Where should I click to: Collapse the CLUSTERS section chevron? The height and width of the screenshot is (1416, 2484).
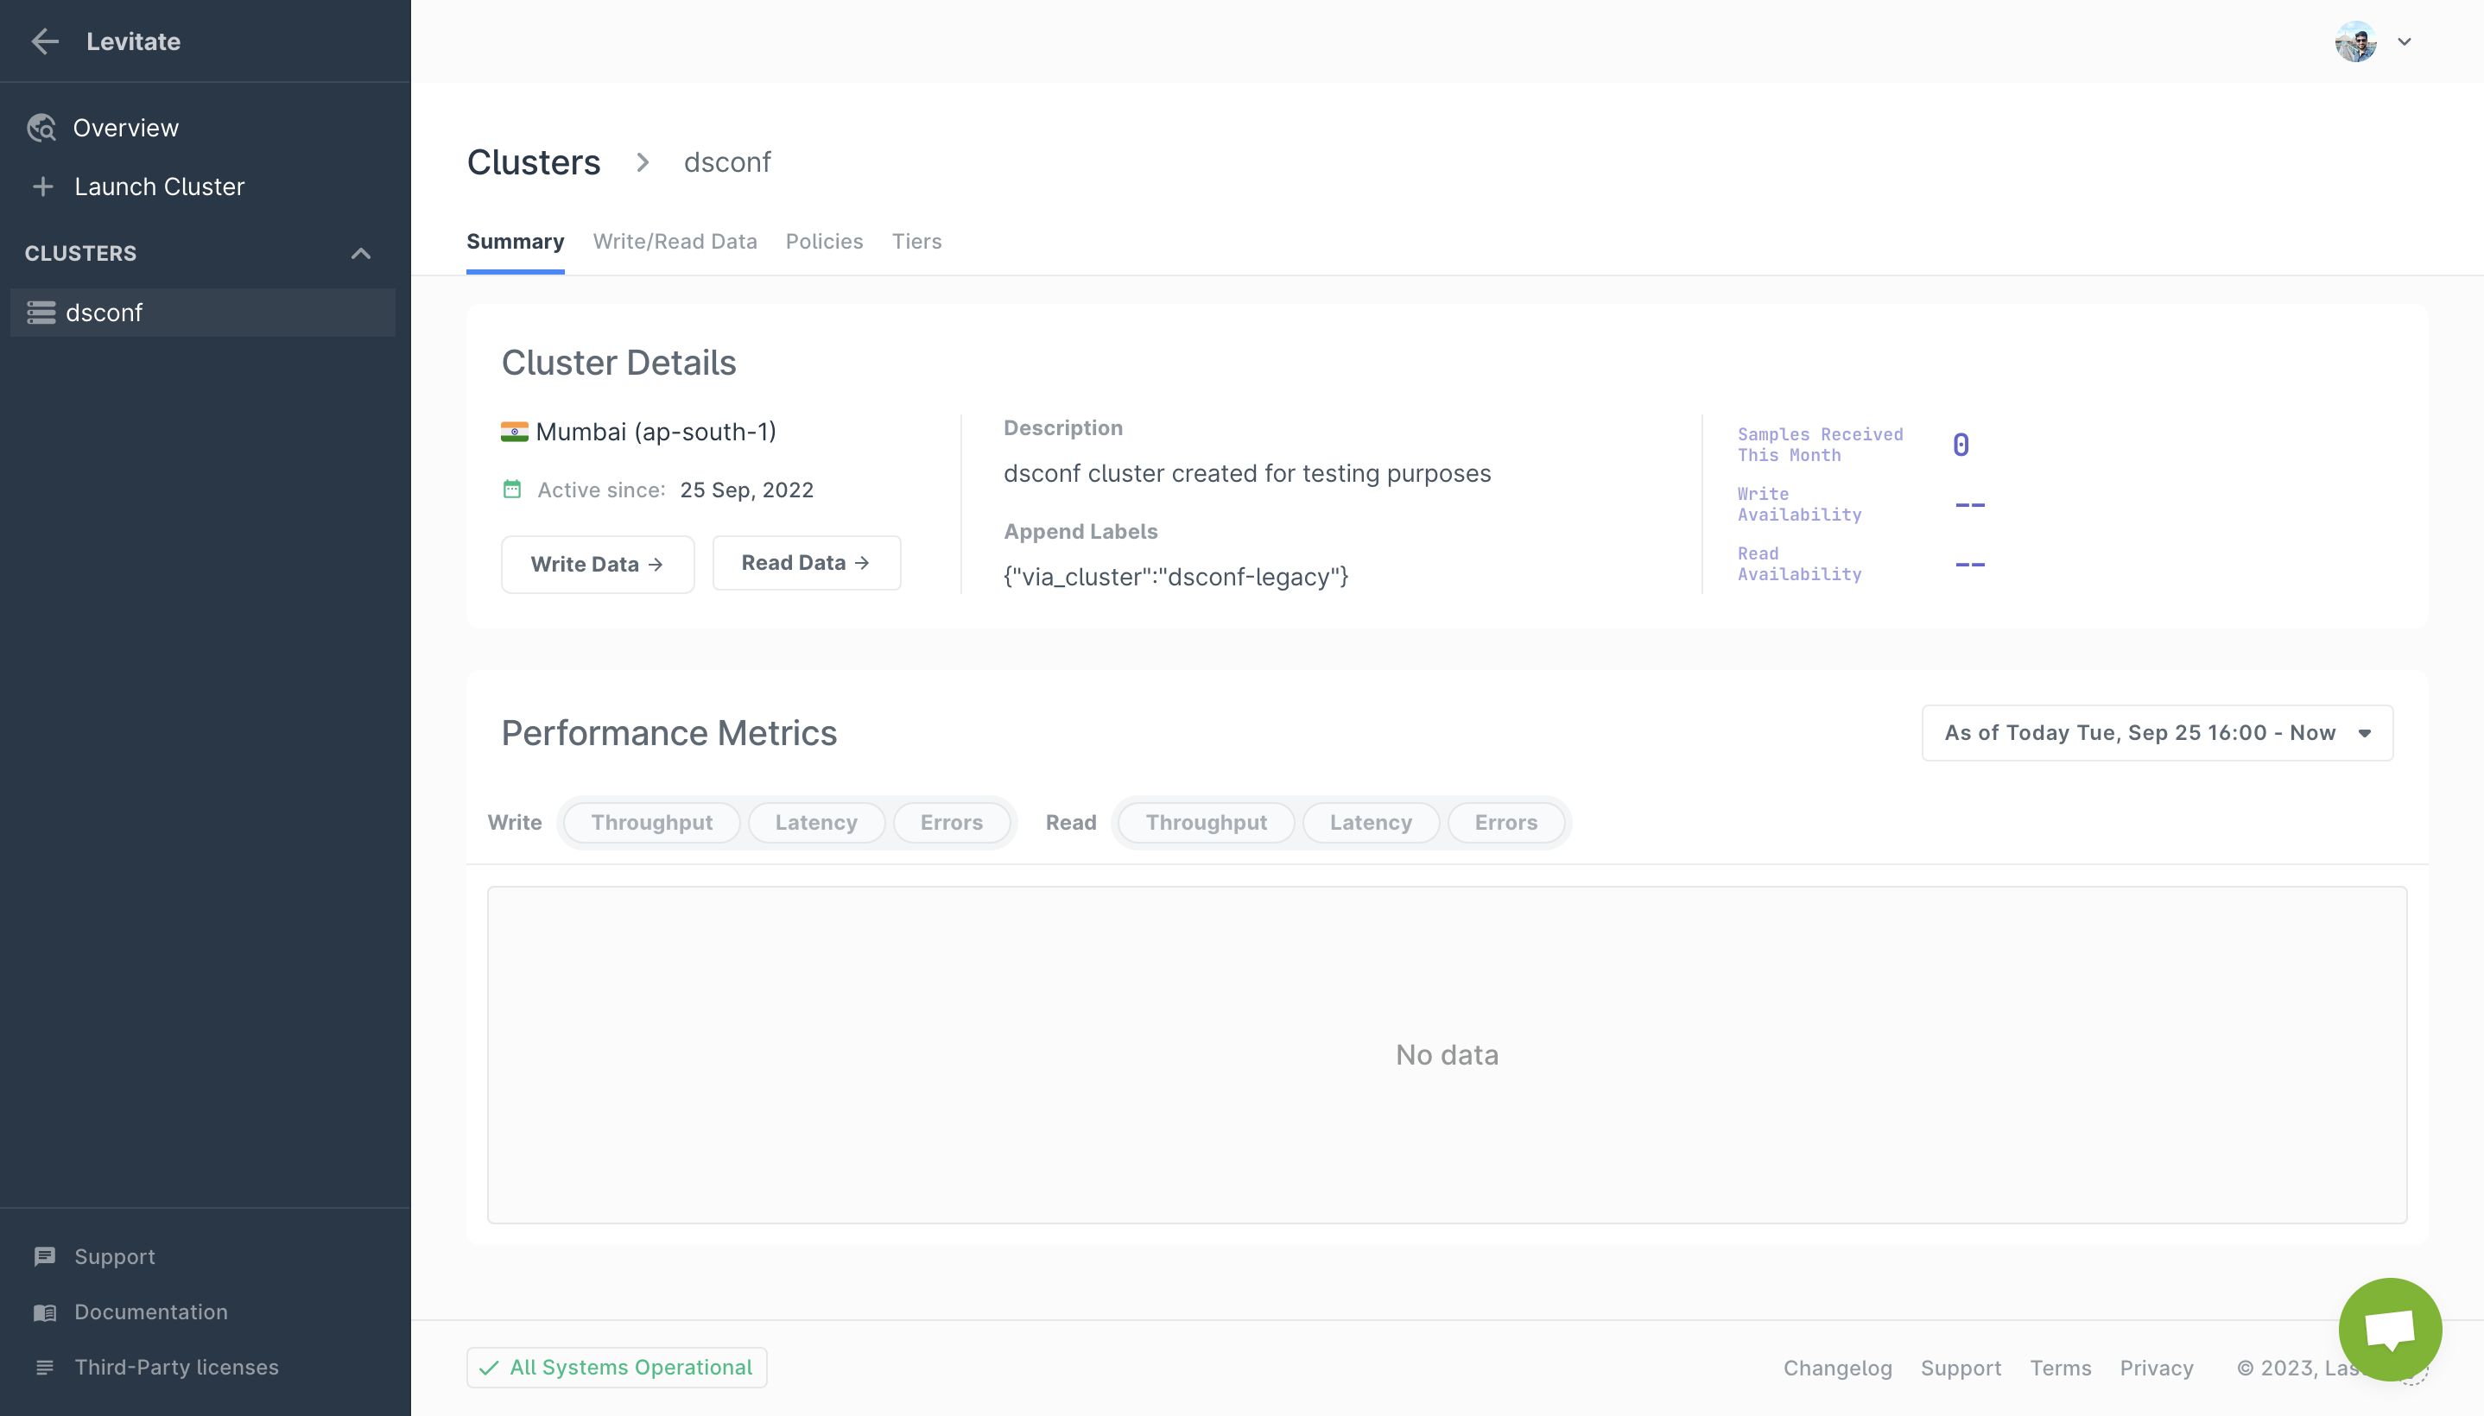[361, 254]
